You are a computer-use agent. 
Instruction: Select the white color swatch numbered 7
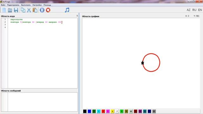117,111
